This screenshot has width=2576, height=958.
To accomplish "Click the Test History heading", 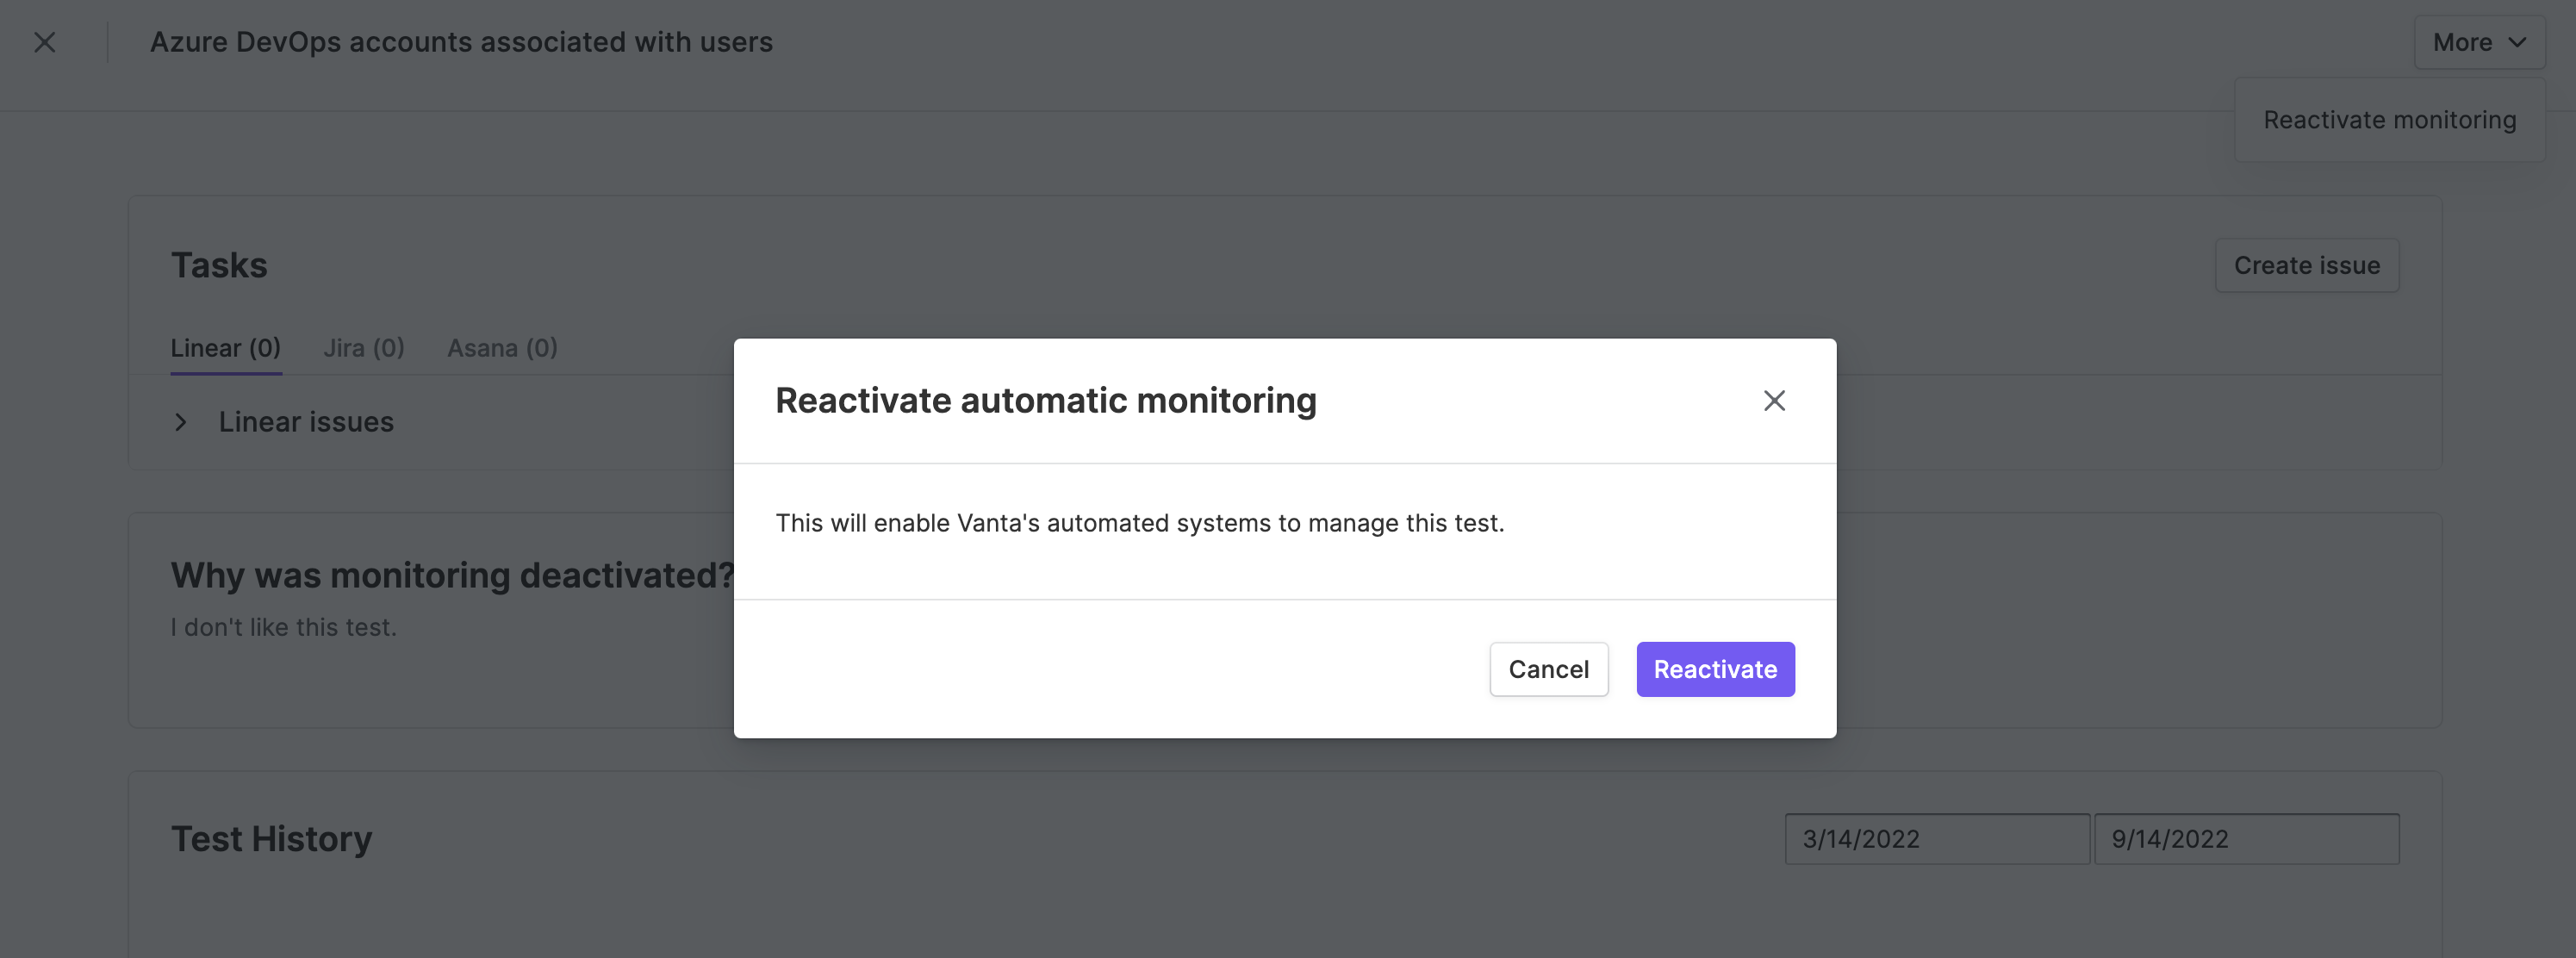I will (271, 838).
